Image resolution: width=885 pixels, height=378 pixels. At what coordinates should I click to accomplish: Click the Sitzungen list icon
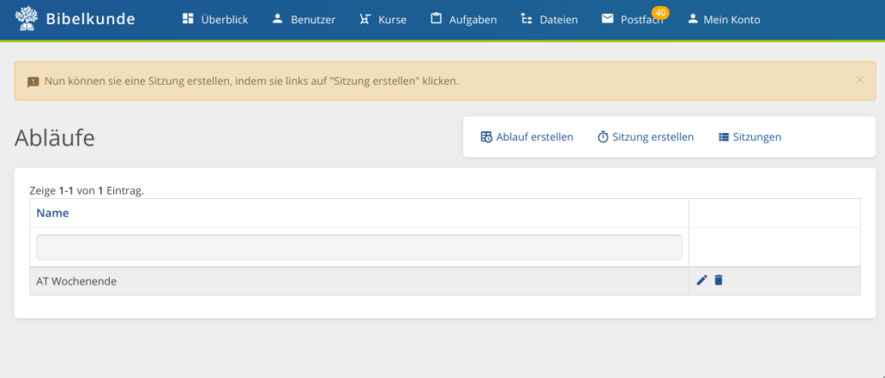pyautogui.click(x=723, y=137)
